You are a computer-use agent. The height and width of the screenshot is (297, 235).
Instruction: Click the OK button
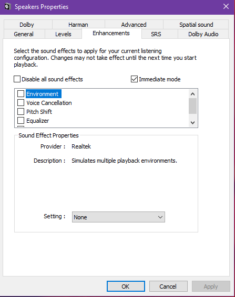click(x=126, y=286)
